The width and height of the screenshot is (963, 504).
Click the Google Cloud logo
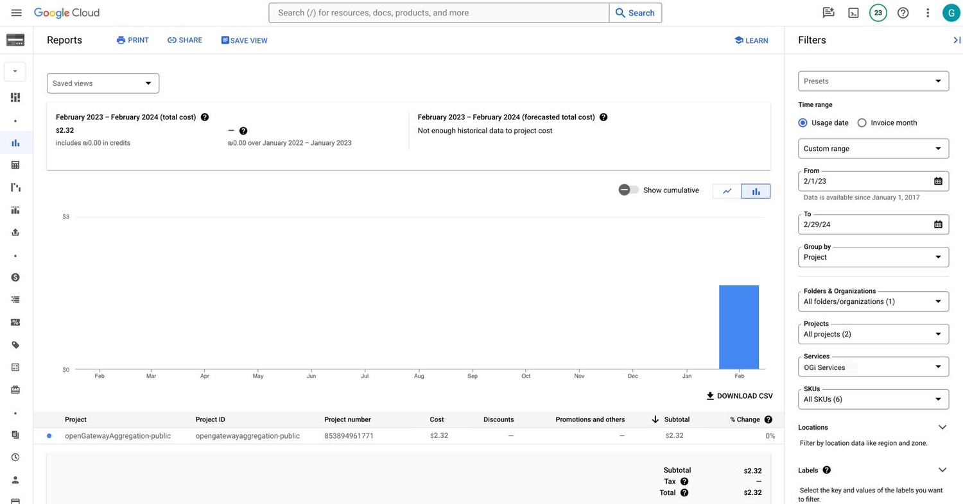point(67,13)
